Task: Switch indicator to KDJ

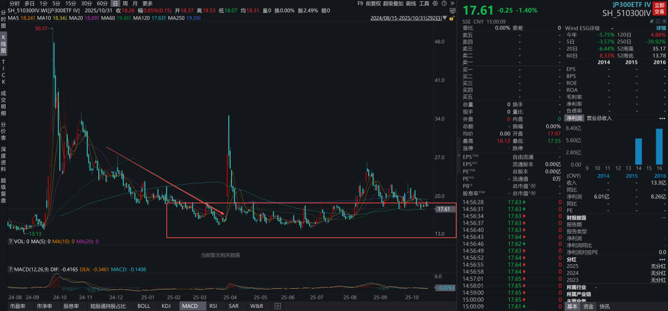Action: (166, 306)
